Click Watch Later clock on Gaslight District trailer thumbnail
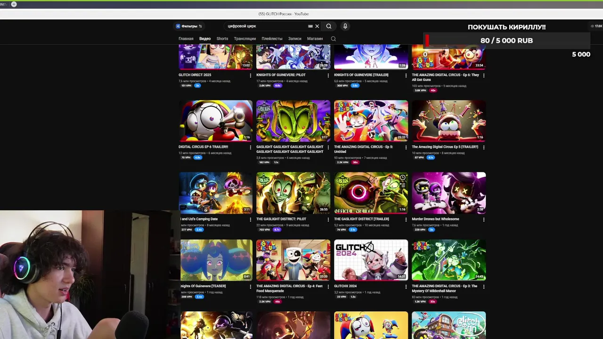This screenshot has width=603, height=339. [x=403, y=178]
